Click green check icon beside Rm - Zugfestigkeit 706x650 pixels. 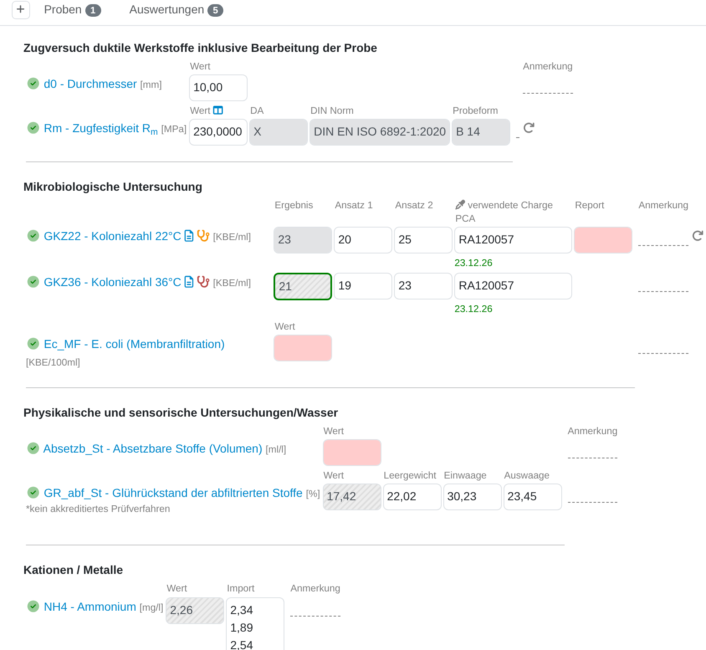[33, 128]
